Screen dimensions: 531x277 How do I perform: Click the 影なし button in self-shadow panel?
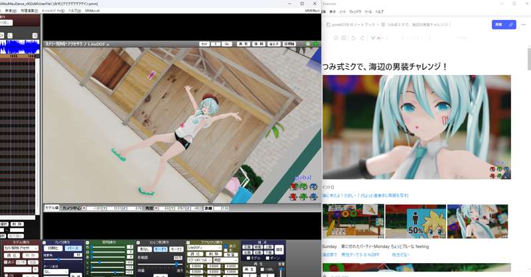tap(145, 249)
